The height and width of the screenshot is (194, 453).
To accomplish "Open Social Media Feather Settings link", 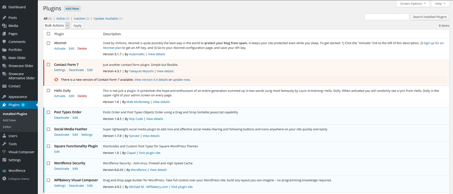I will point(87,135).
